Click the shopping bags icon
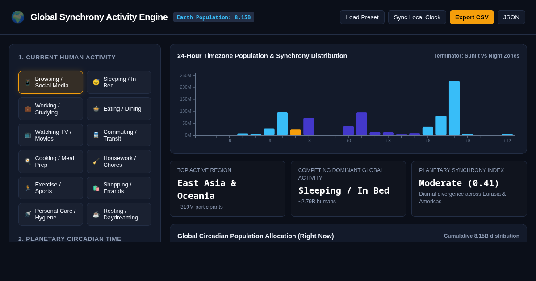The height and width of the screenshot is (281, 536). pos(96,188)
